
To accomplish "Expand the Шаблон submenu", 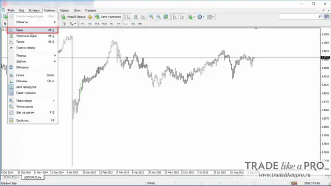I will coord(33,61).
